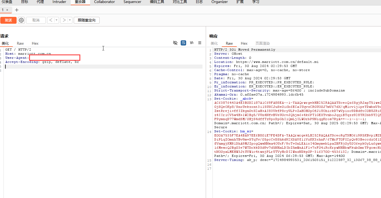Screen dimensions: 381x198
Task: Expand the history dropdown beside back arrow
Action: tap(57, 20)
